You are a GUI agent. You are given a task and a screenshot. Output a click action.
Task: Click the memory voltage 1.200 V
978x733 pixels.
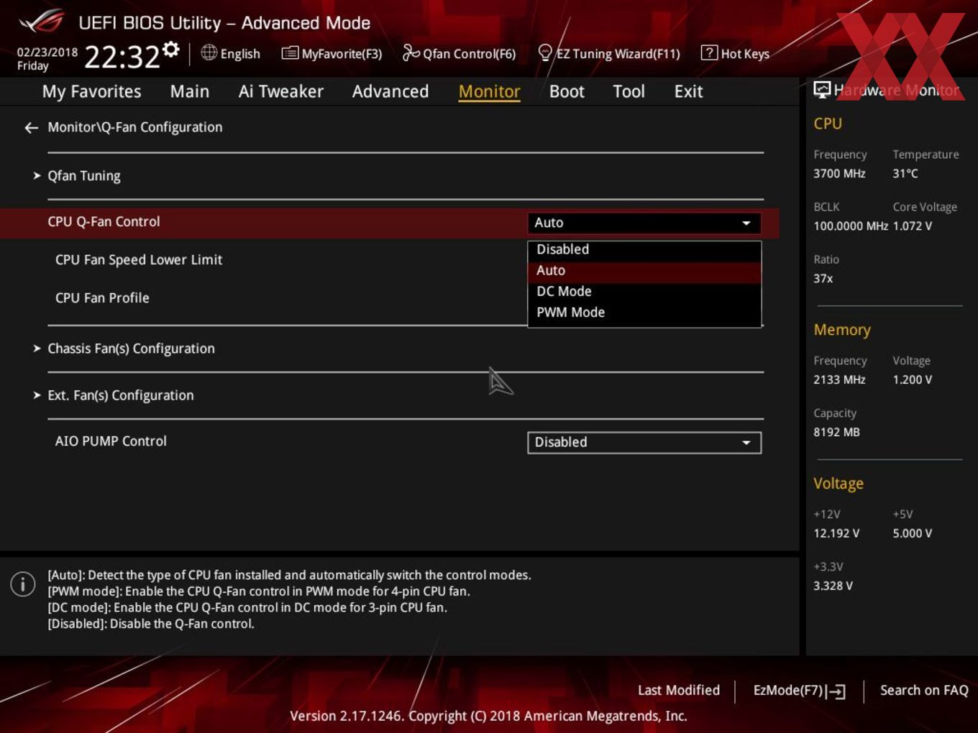coord(912,379)
